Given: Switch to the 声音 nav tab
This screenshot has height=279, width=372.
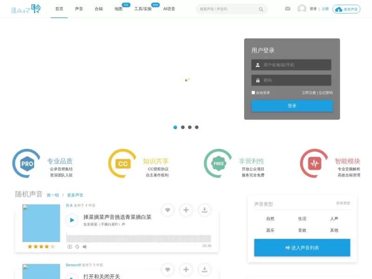Looking at the screenshot, I should click(79, 8).
